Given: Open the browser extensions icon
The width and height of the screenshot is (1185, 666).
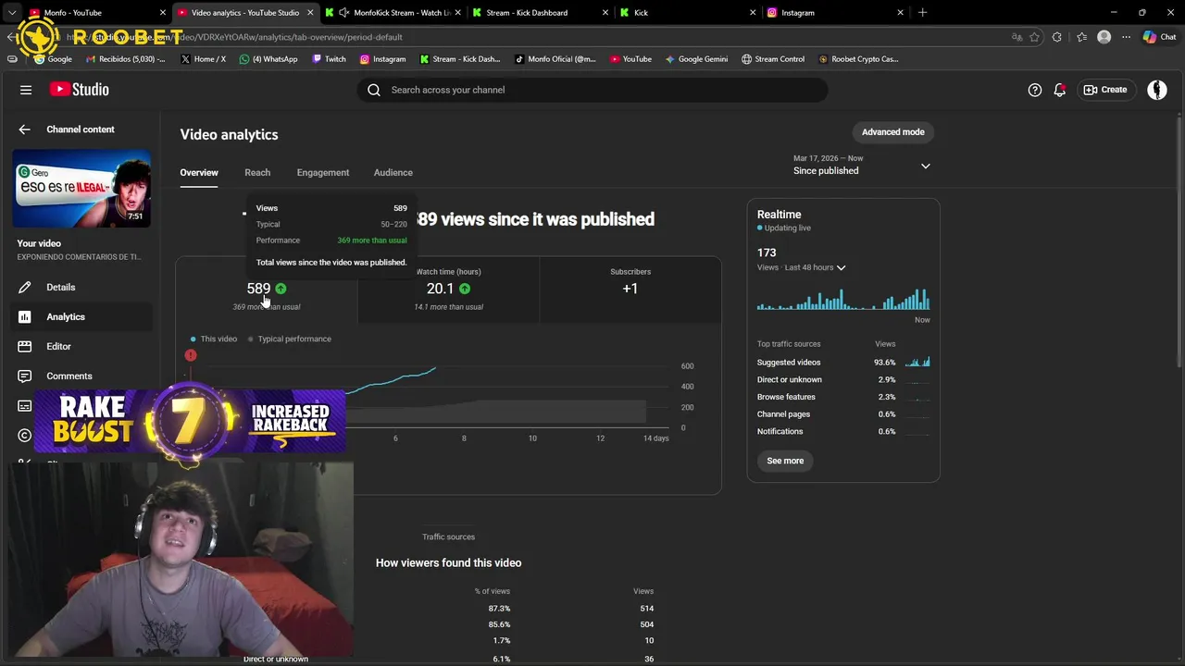Looking at the screenshot, I should 1058,37.
